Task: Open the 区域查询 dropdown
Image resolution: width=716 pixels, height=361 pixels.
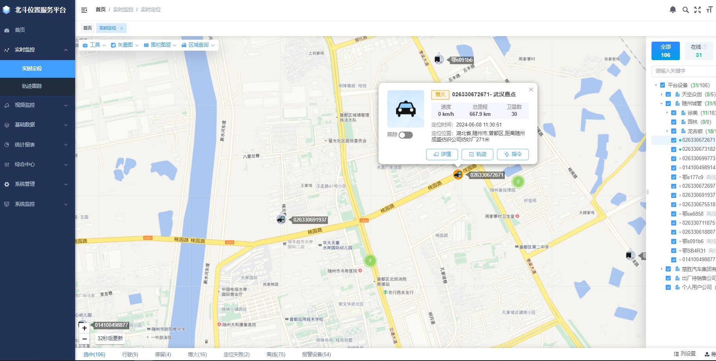Action: [198, 45]
